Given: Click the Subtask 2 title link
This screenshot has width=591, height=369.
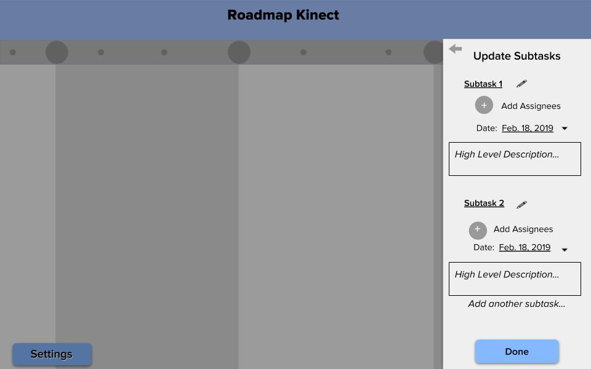Looking at the screenshot, I should (484, 204).
